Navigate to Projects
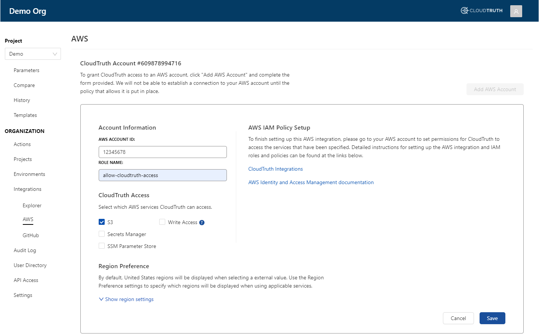The width and height of the screenshot is (539, 335). [23, 159]
